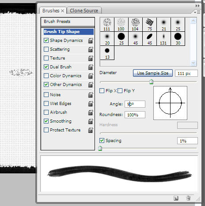Screen dimensions: 205x206
Task: Select the angled oval 45 brush tip
Action: (149, 38)
